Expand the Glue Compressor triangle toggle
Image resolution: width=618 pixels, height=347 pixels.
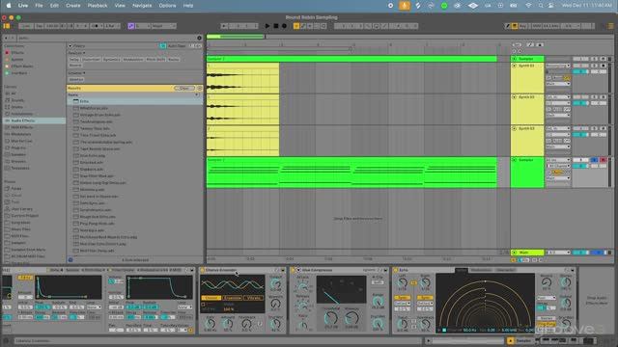298,270
